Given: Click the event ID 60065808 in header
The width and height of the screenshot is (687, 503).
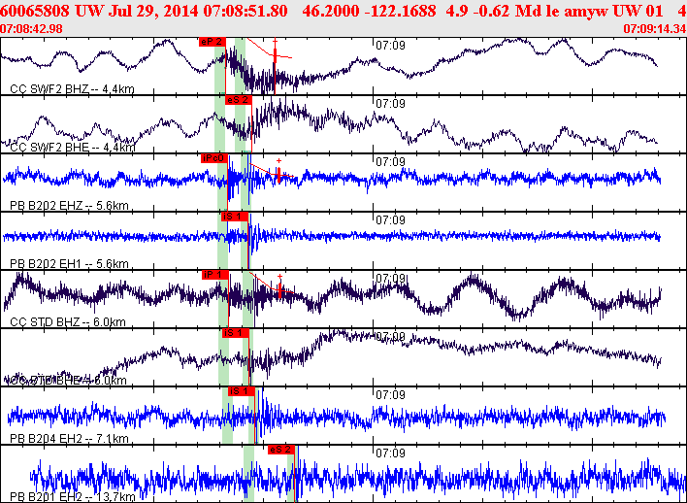Looking at the screenshot, I should (35, 12).
